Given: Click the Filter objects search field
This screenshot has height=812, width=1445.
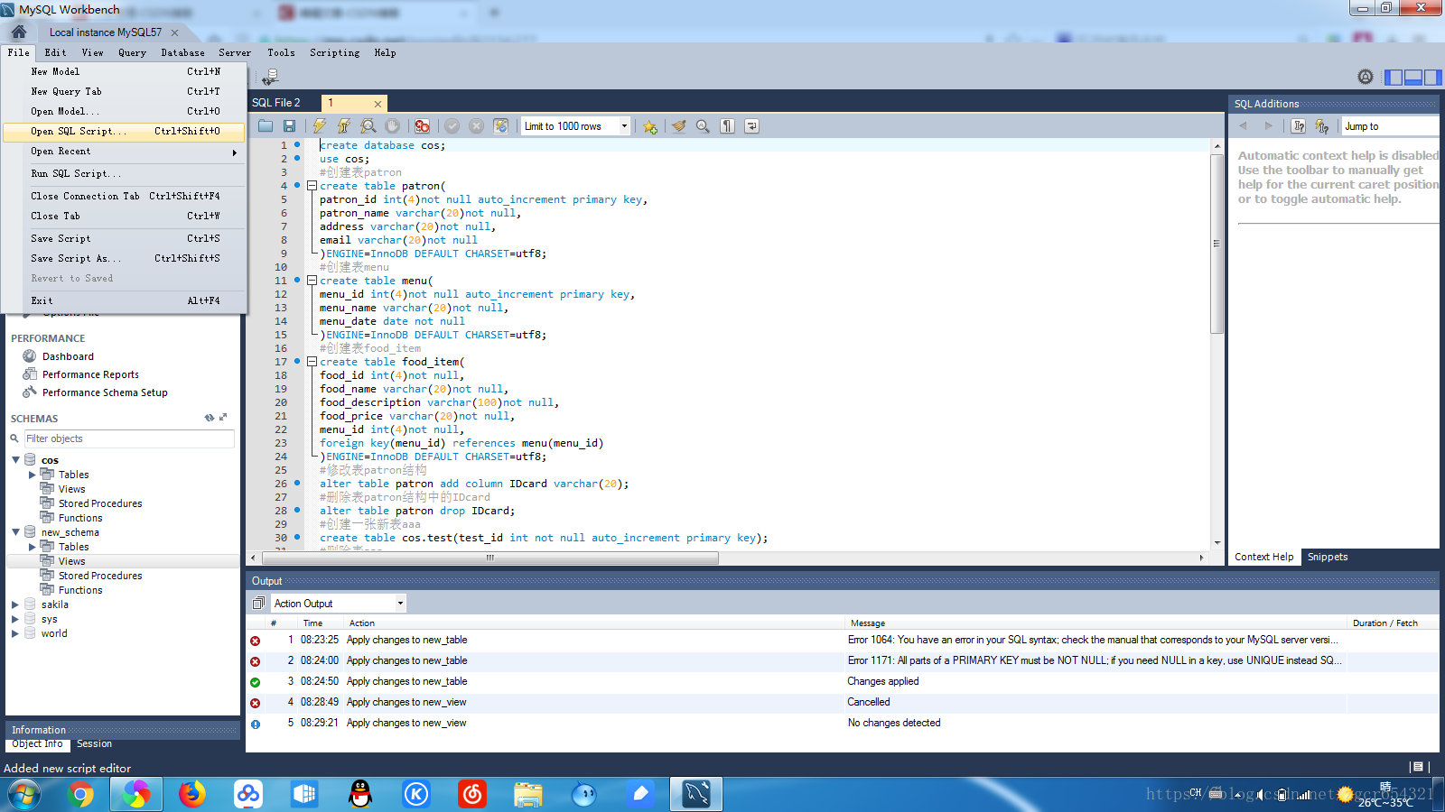Looking at the screenshot, I should pyautogui.click(x=129, y=438).
